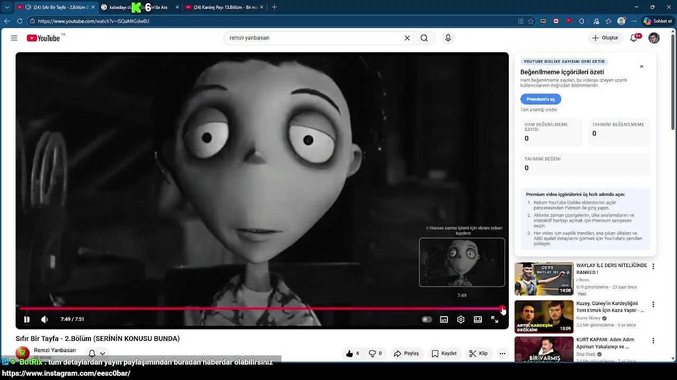The width and height of the screenshot is (677, 380).
Task: Close the Kardeş Payı 13.Bölüm tab
Action: click(x=261, y=7)
